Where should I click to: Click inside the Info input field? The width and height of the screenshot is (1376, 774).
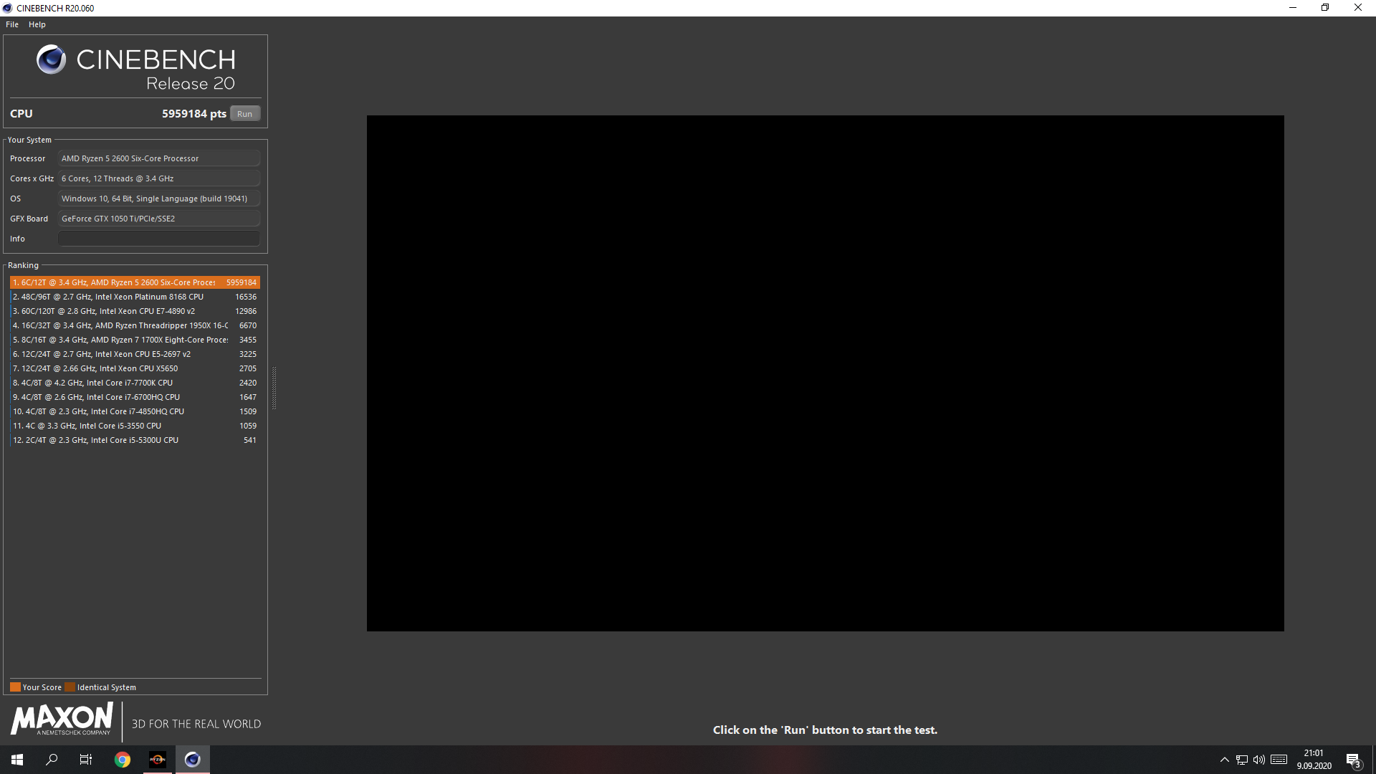158,238
